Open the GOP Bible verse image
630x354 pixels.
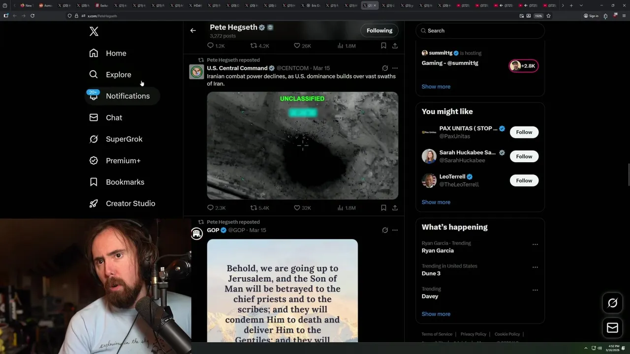283,291
